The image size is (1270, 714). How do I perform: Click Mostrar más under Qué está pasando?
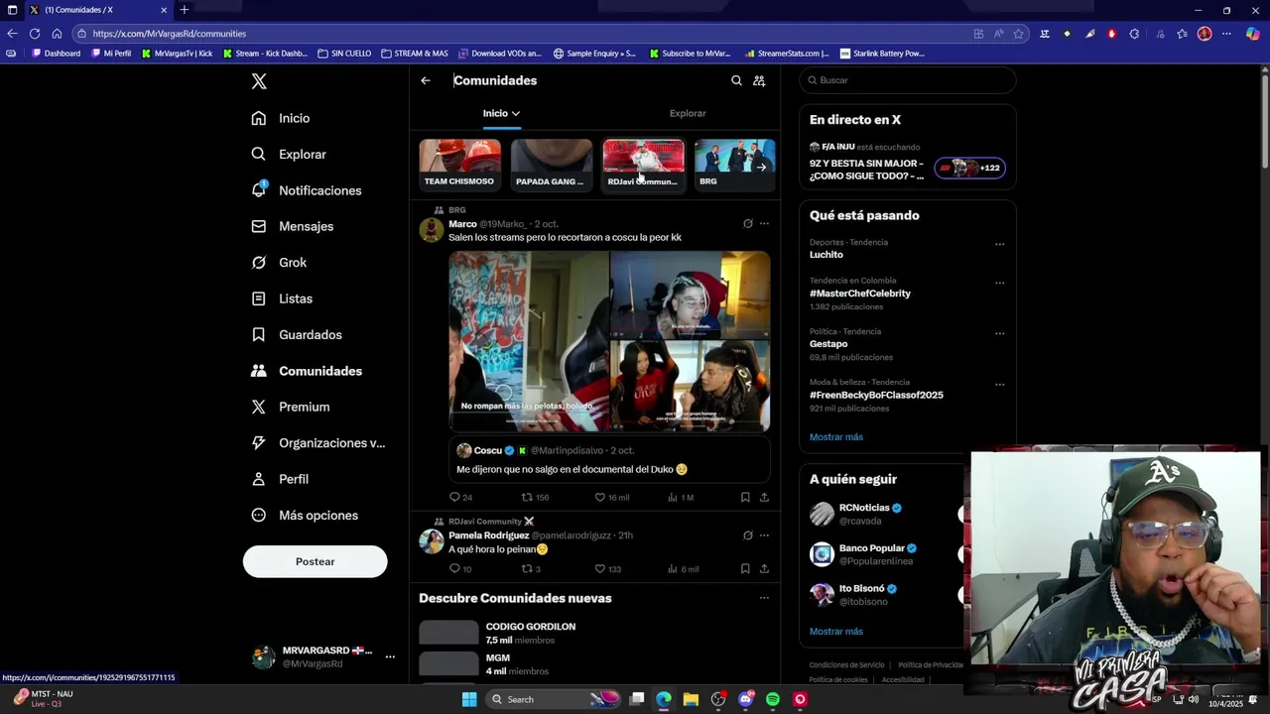tap(836, 437)
